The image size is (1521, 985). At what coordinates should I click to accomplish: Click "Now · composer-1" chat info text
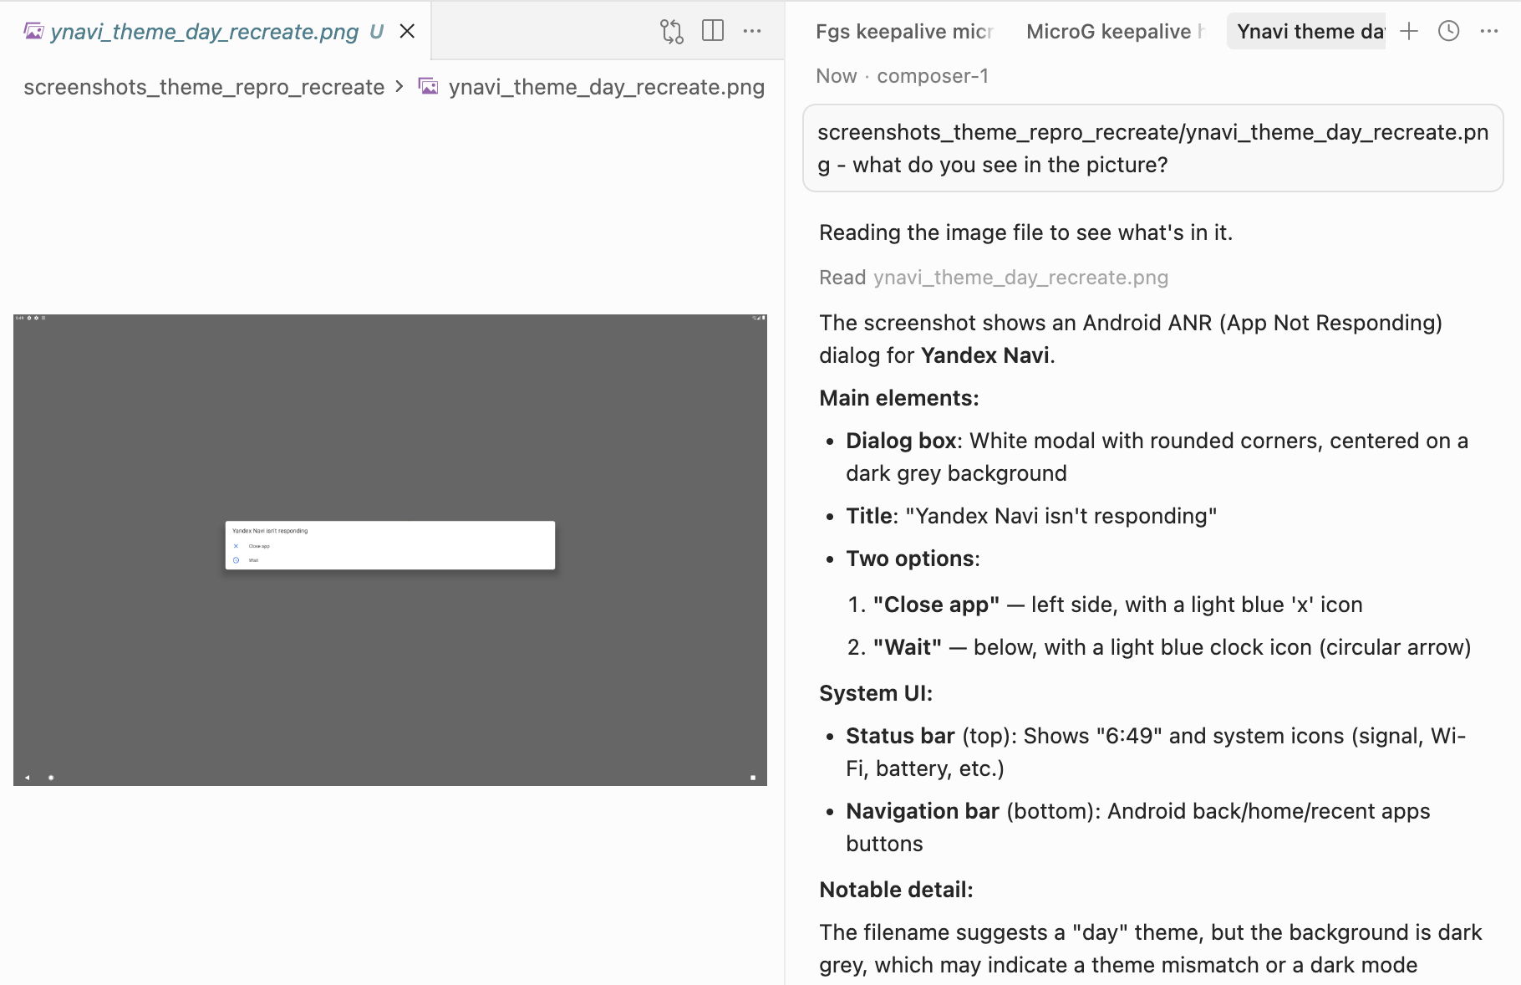(903, 76)
